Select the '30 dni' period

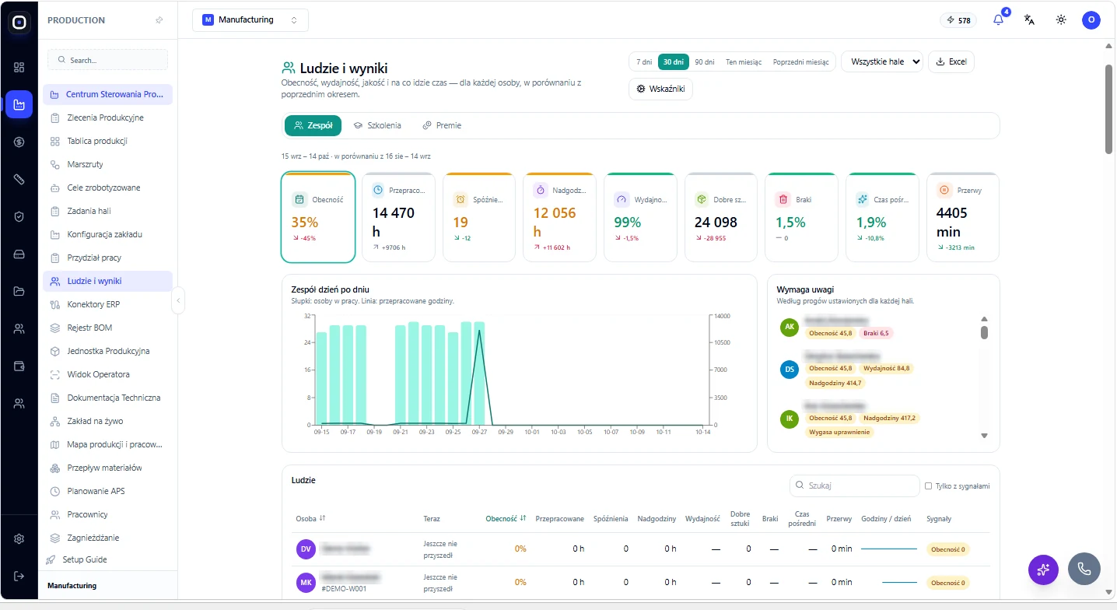point(673,62)
